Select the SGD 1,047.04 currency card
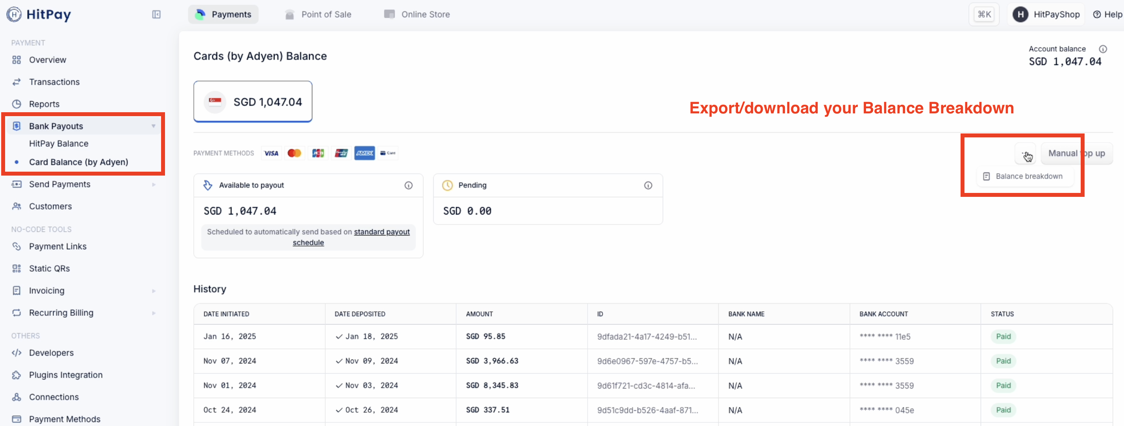The width and height of the screenshot is (1124, 426). coord(252,102)
